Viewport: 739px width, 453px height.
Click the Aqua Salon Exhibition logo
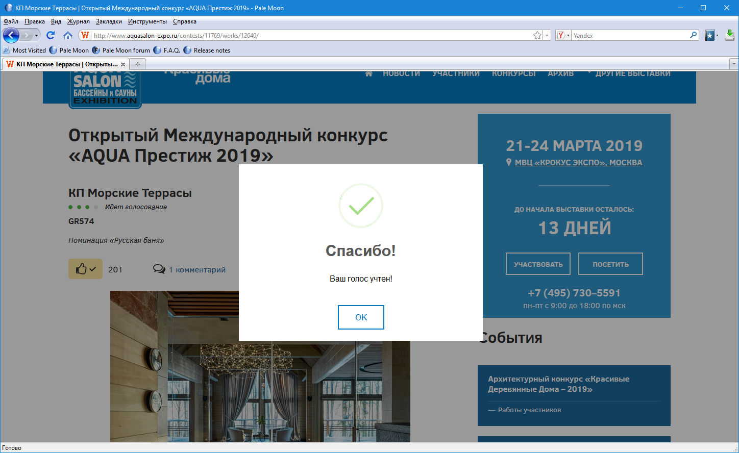[105, 89]
